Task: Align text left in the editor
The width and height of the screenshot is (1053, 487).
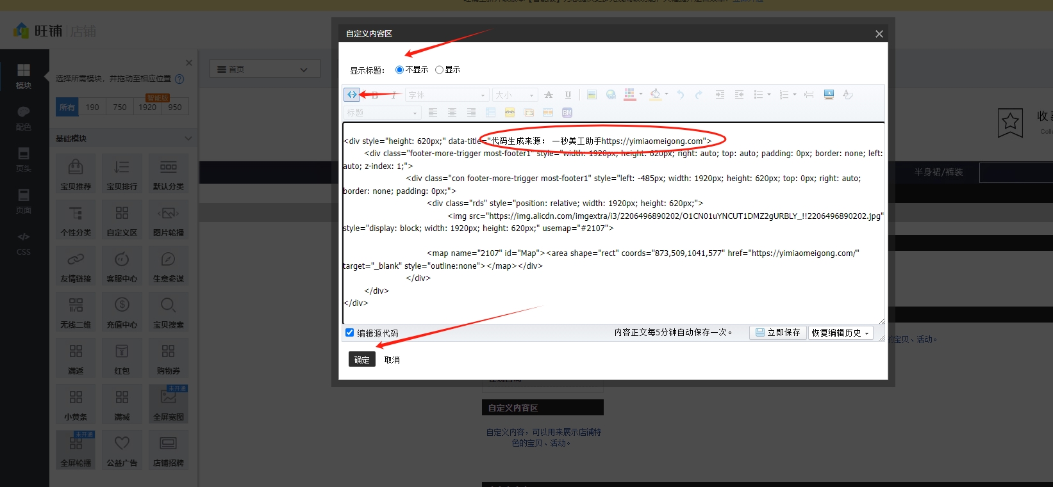Action: [433, 113]
